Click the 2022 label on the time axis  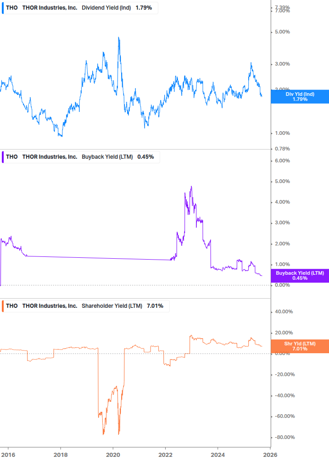point(165,455)
